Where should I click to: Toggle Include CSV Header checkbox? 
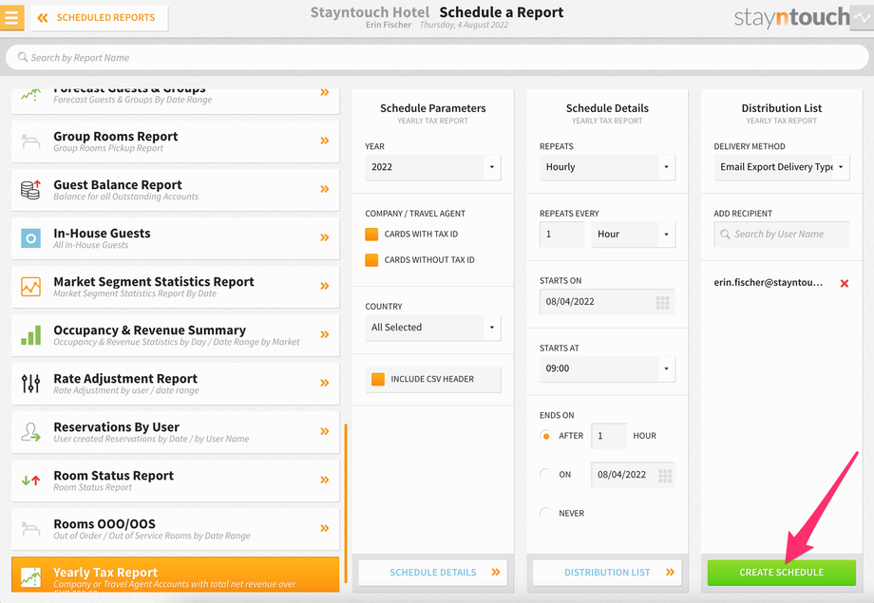378,379
